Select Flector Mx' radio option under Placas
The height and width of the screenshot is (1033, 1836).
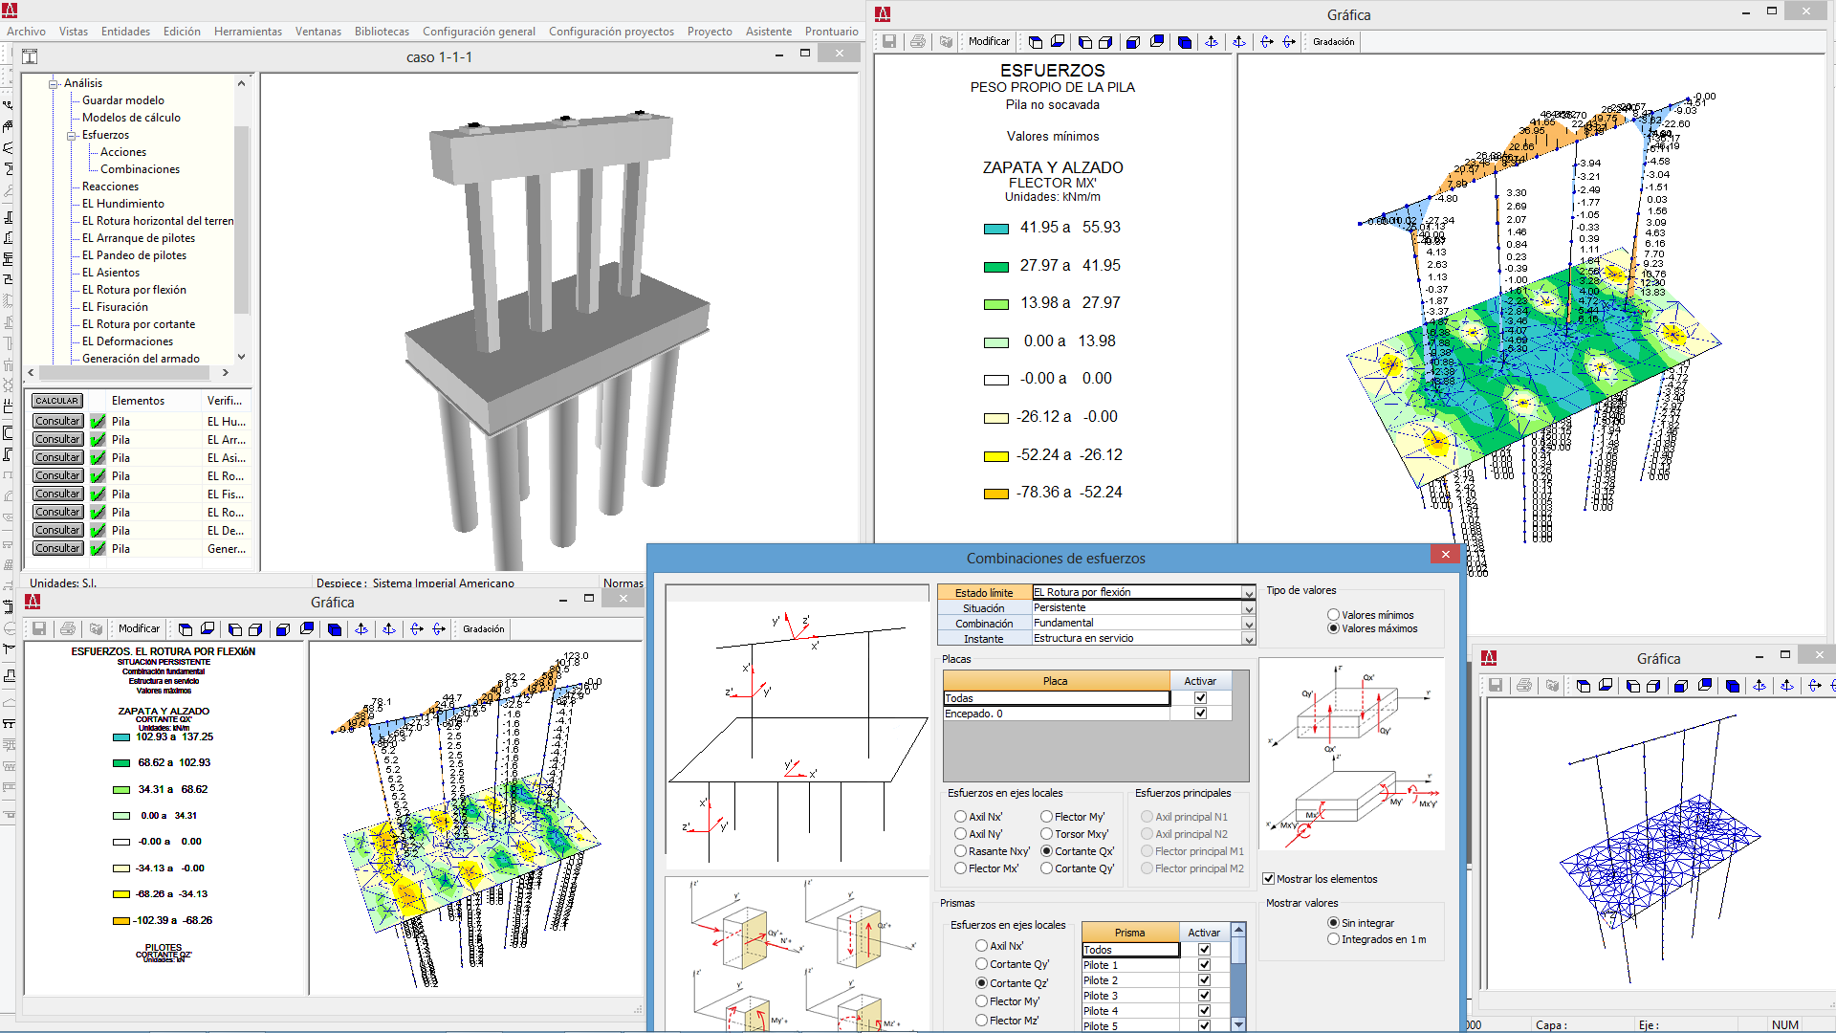960,868
